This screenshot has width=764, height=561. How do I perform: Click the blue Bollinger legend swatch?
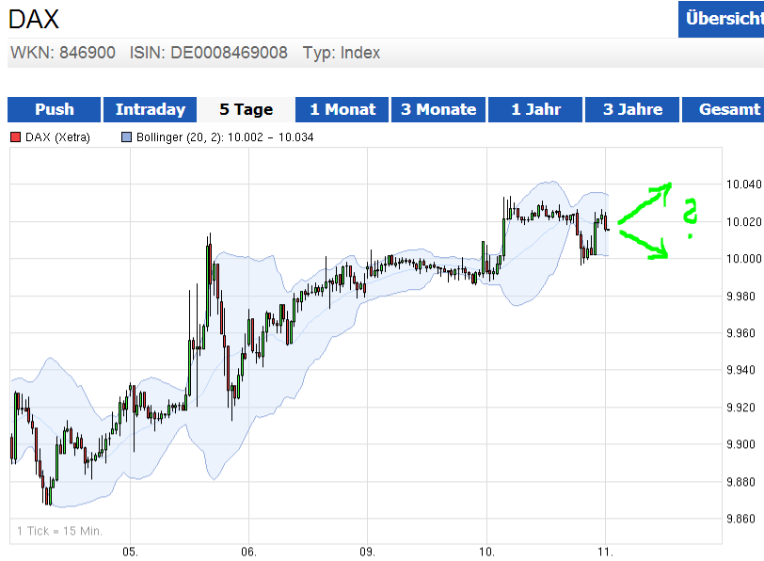pyautogui.click(x=126, y=137)
